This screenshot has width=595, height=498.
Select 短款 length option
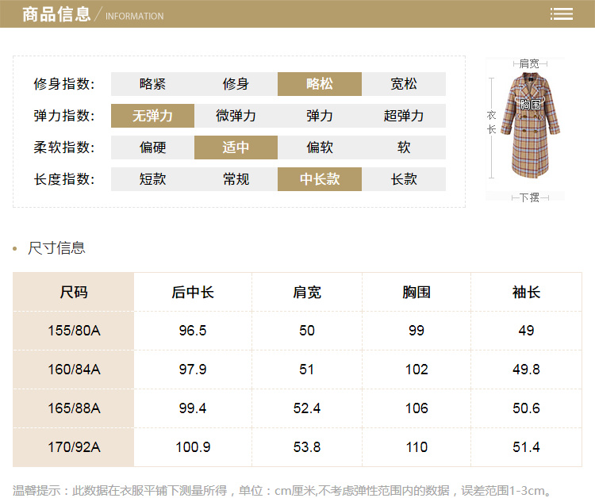(152, 179)
